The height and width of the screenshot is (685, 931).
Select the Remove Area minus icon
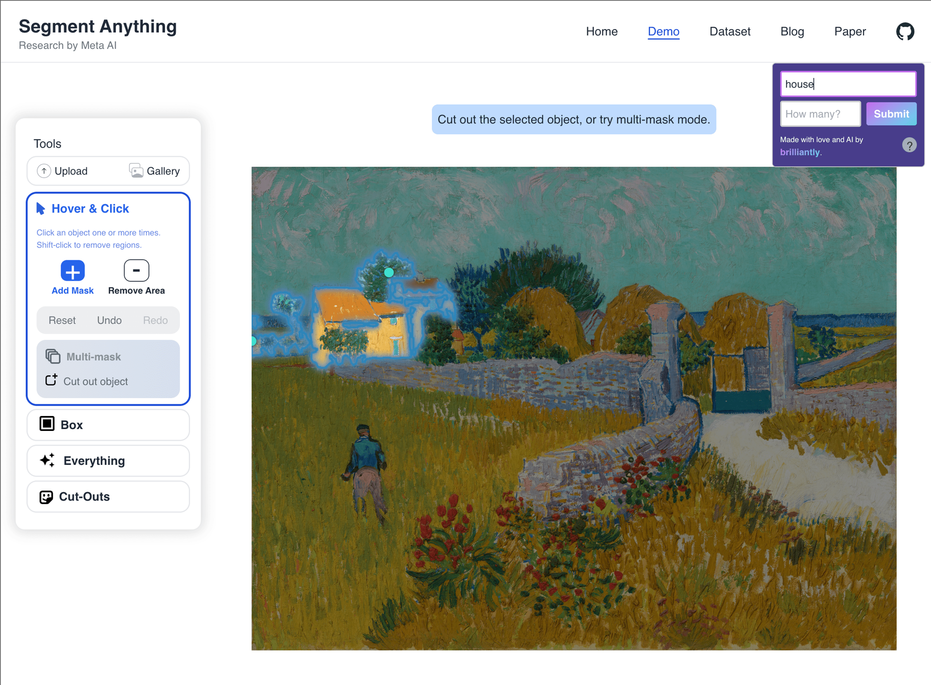click(x=136, y=271)
